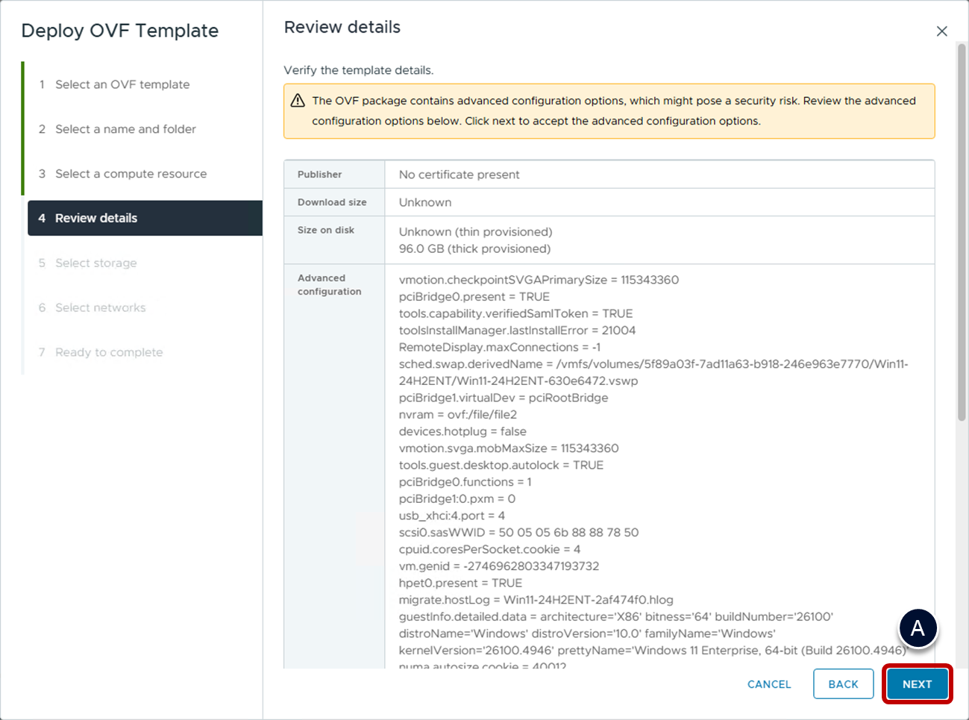The height and width of the screenshot is (720, 969).
Task: Click the Select networks step
Action: [x=100, y=307]
